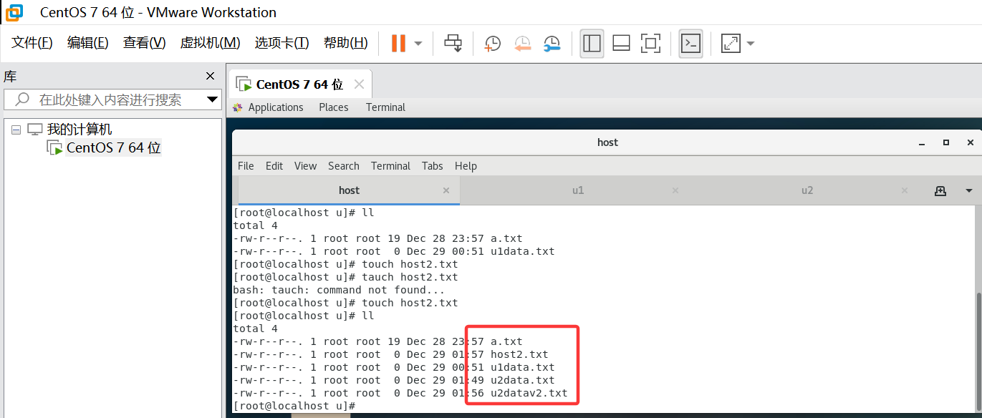Revert the VM to its snapshot

(x=522, y=44)
